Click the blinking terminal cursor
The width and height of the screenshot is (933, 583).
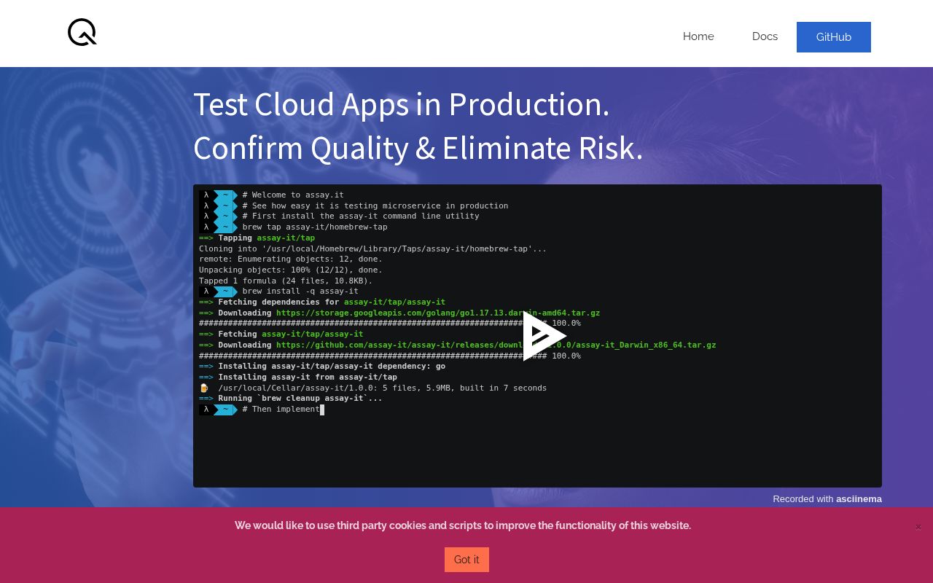click(321, 410)
